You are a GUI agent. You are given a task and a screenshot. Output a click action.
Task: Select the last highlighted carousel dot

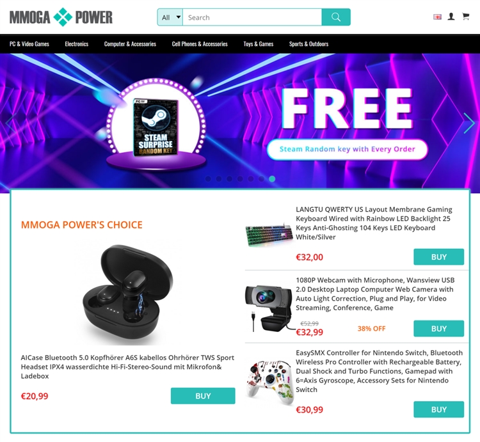(x=272, y=179)
